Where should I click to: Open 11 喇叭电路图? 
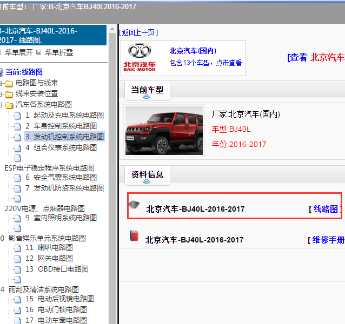coord(49,247)
